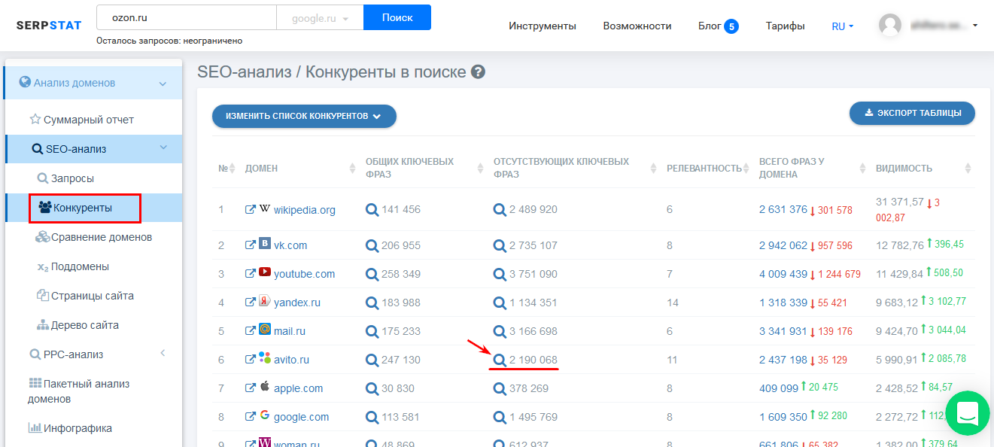Expand Изменить список конкурентов dropdown

(x=304, y=117)
